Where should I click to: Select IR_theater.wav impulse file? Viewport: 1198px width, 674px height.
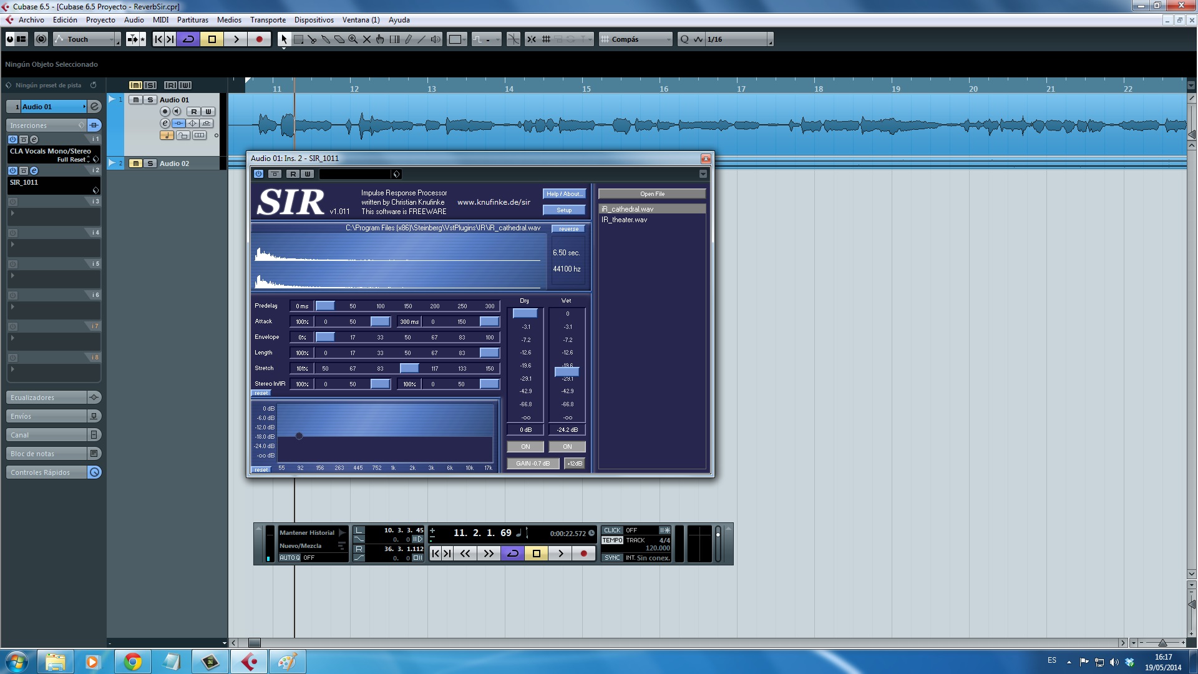click(625, 220)
